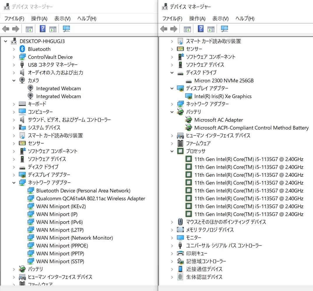Click the 記憶域コントローラー icon

pos(180,261)
